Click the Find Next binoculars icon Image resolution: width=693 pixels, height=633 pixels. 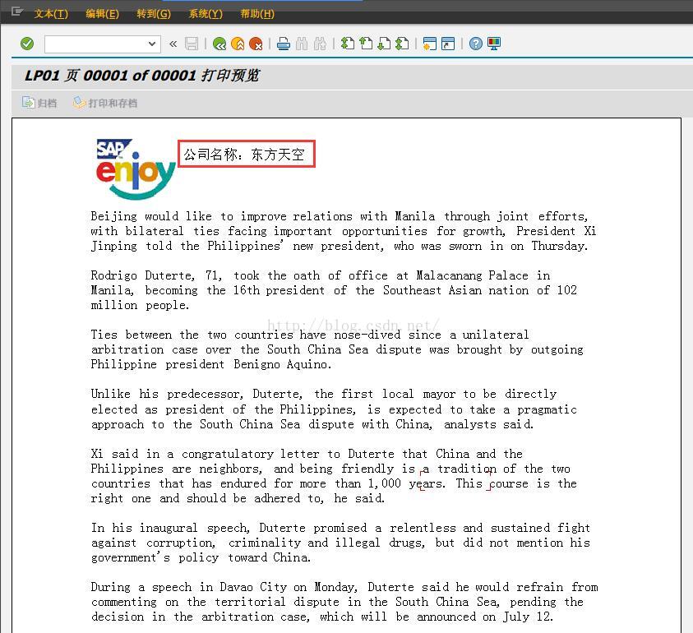click(x=320, y=44)
